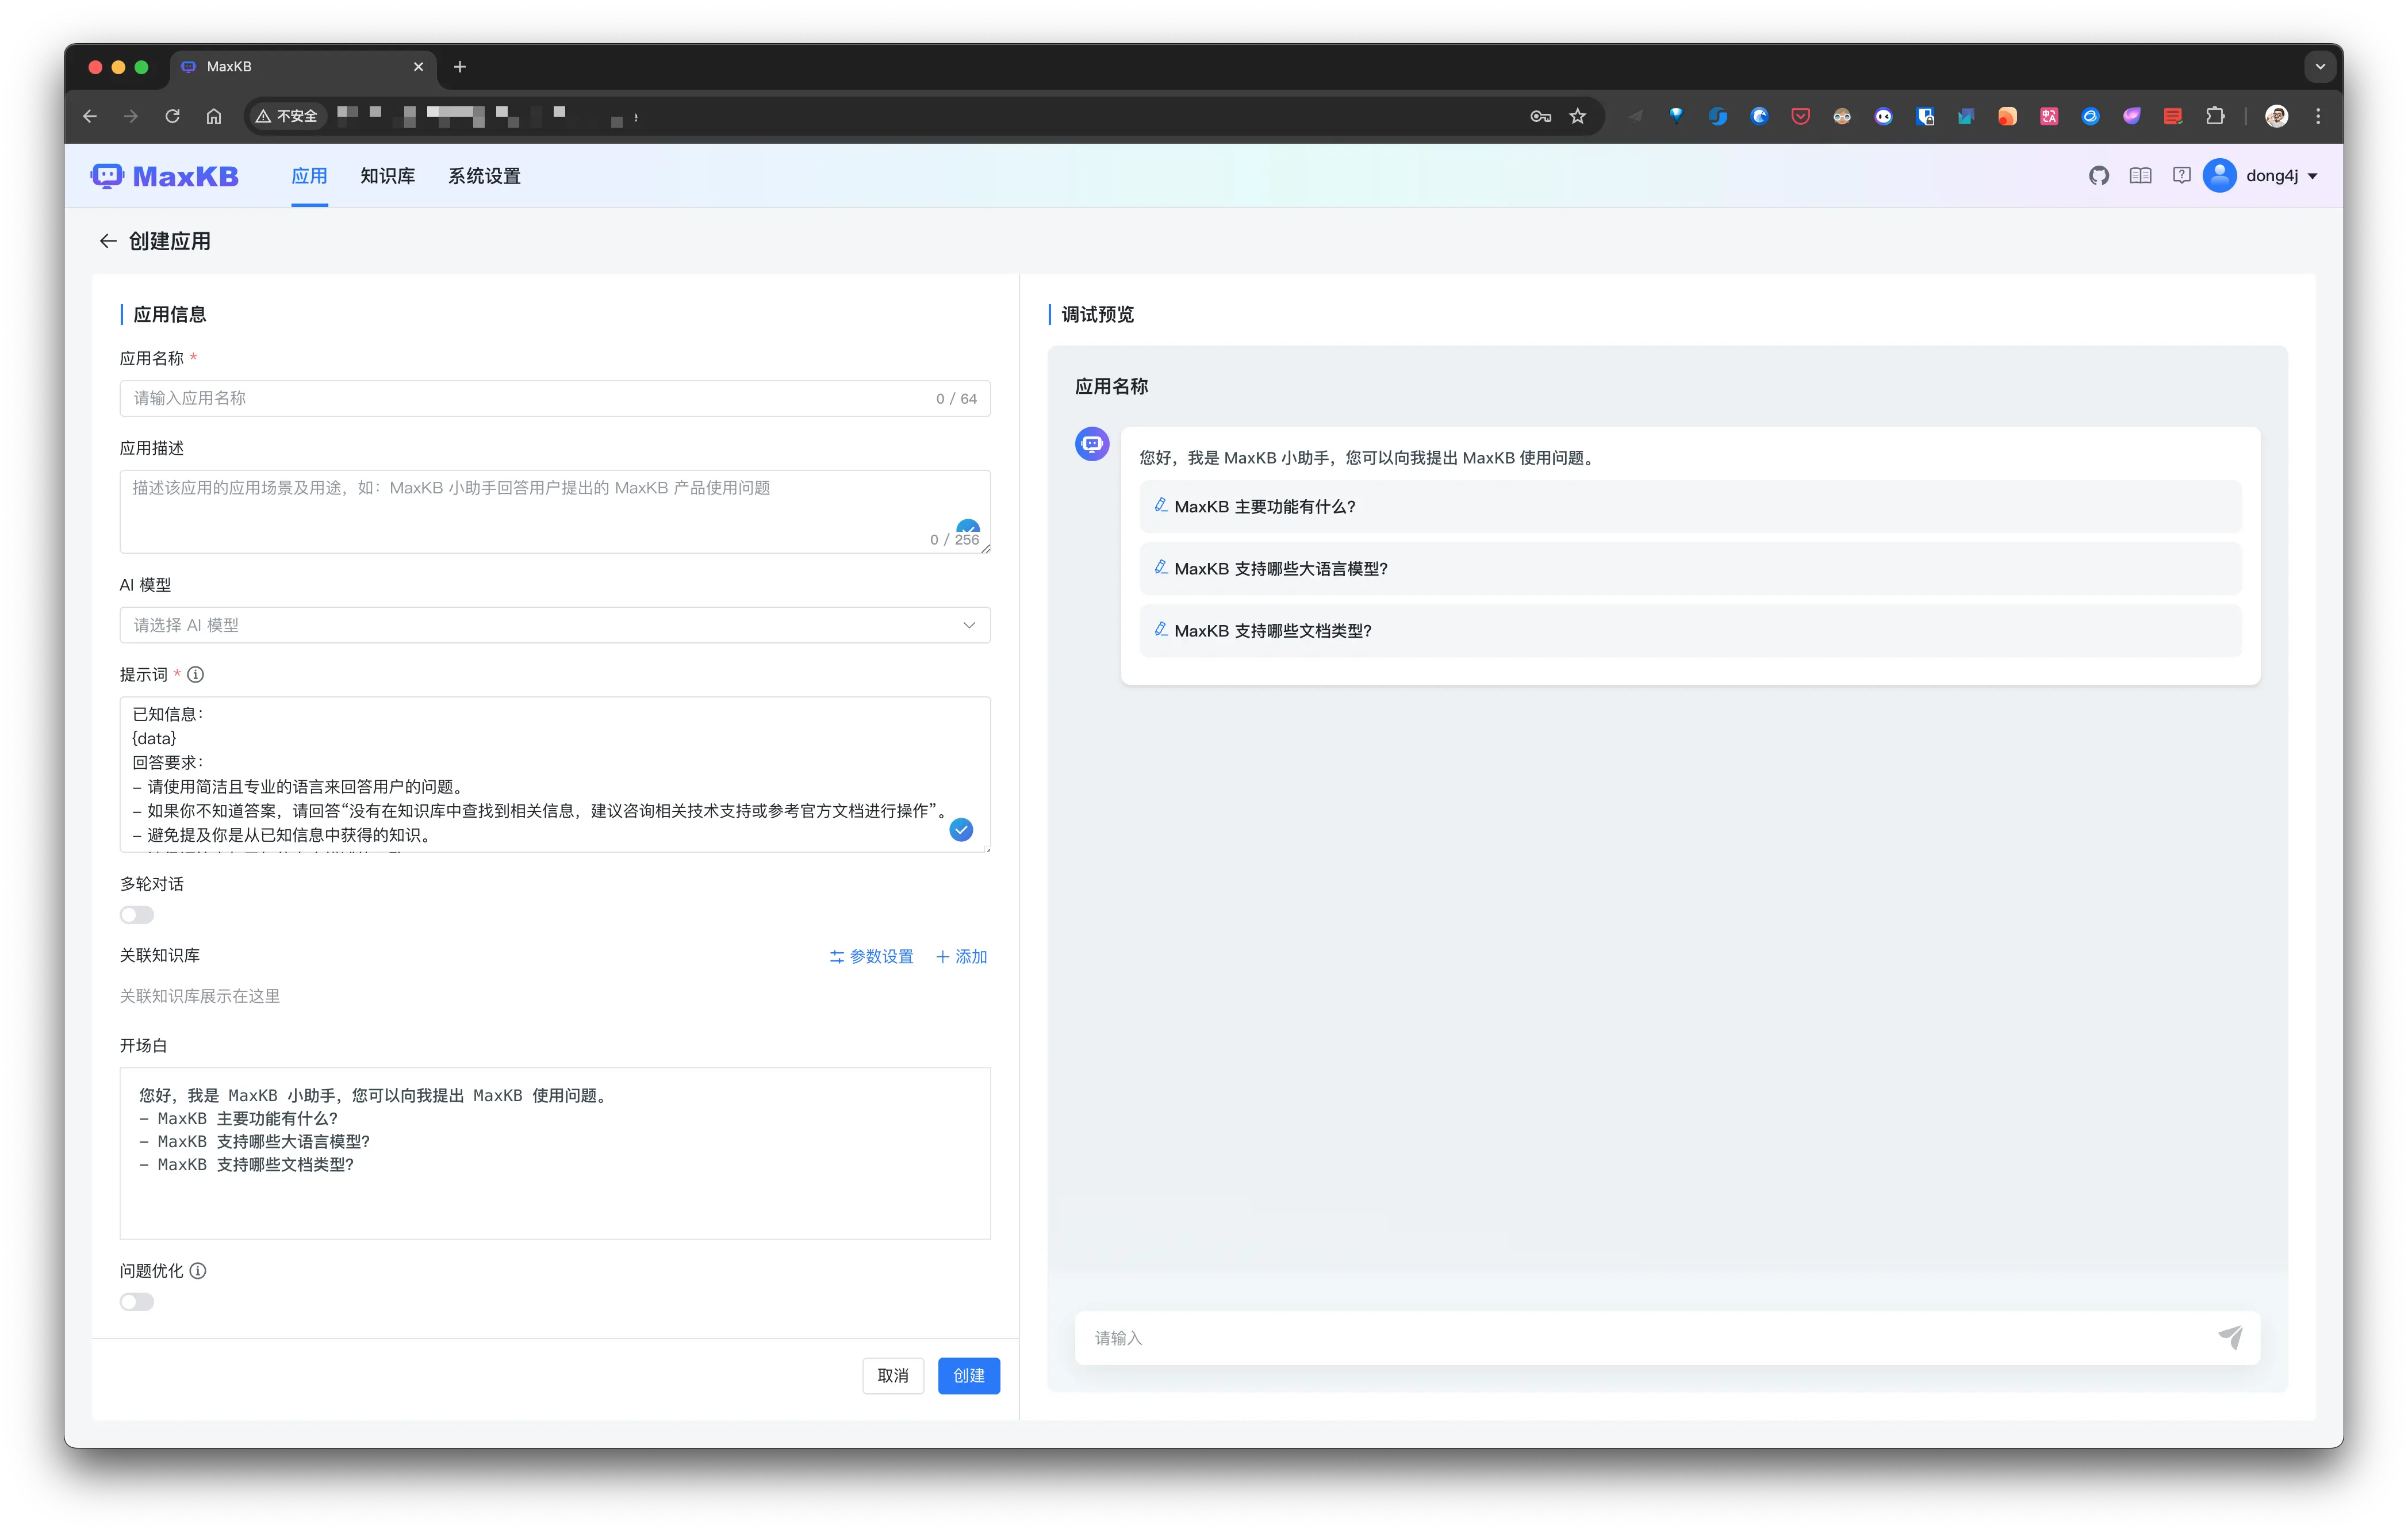Expand the browser tab list chevron
The width and height of the screenshot is (2408, 1533).
coord(2320,67)
